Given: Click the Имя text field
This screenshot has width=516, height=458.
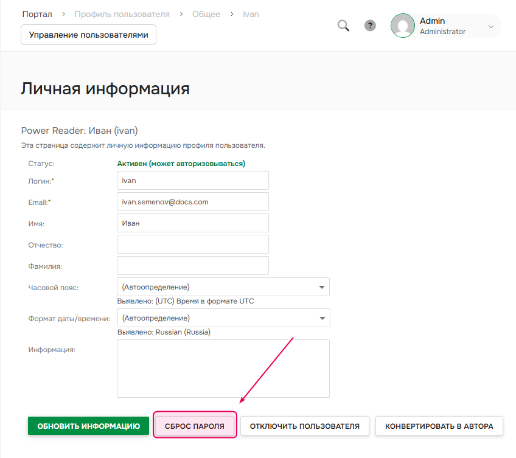Looking at the screenshot, I should [192, 223].
